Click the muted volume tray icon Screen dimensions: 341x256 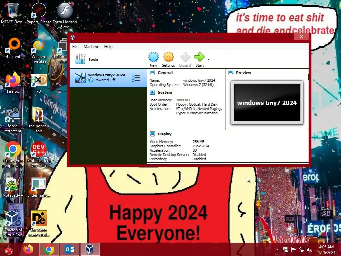click(x=309, y=250)
